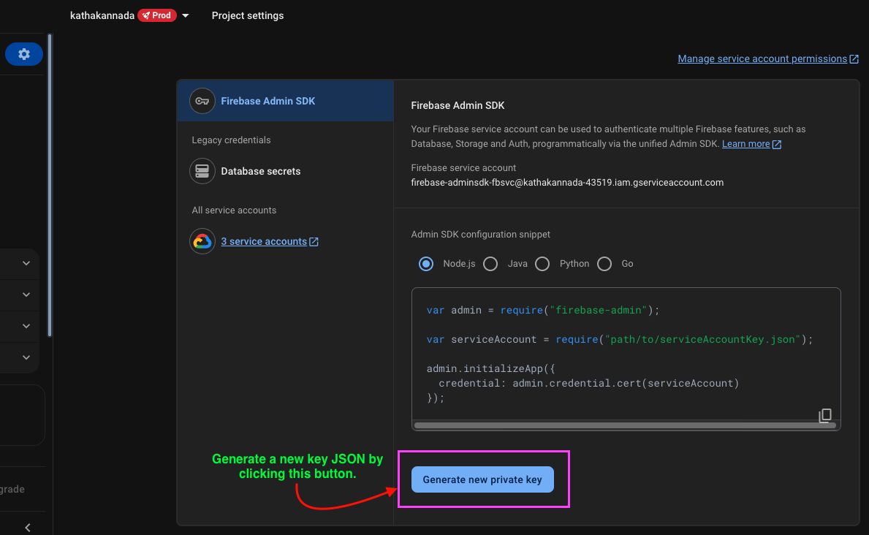Click the Google Cloud logo icon

[x=202, y=241]
